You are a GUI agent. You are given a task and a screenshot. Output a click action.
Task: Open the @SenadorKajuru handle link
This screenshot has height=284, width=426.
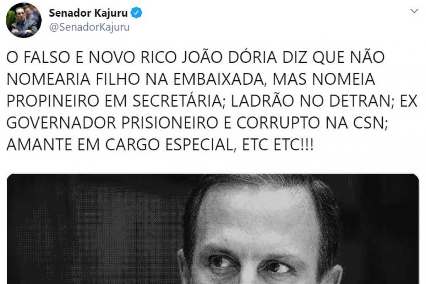[89, 28]
